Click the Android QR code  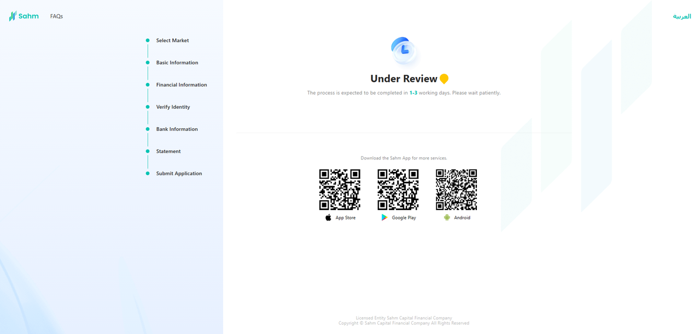456,189
